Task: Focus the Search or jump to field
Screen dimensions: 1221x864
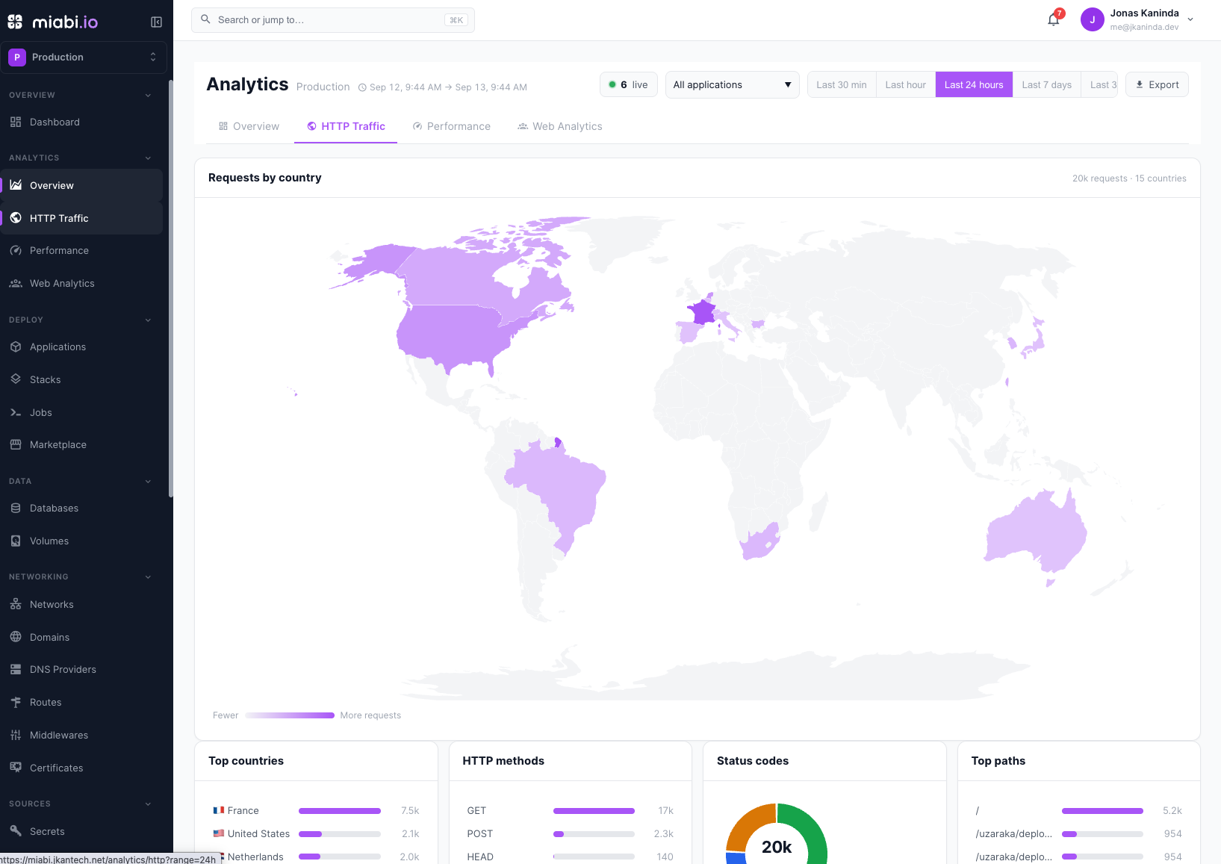Action: coord(333,20)
